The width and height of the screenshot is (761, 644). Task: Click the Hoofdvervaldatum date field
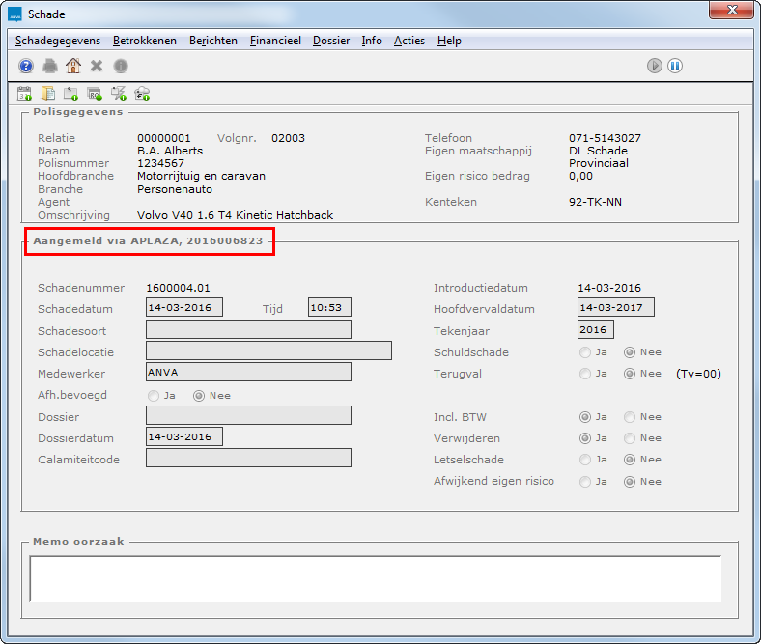[x=615, y=308]
